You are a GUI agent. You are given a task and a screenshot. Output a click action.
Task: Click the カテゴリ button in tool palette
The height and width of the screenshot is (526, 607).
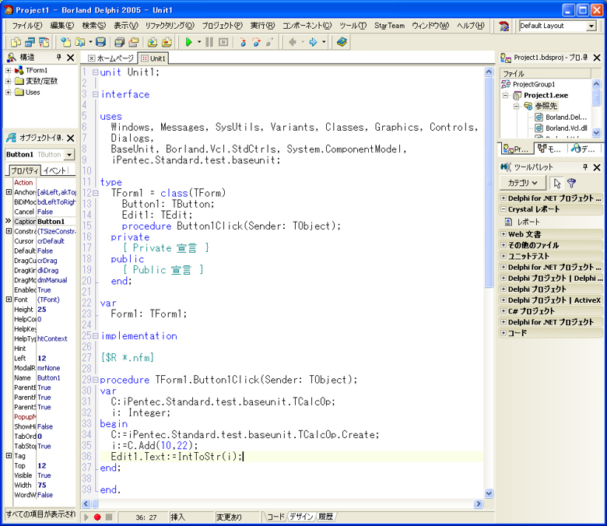click(x=523, y=183)
